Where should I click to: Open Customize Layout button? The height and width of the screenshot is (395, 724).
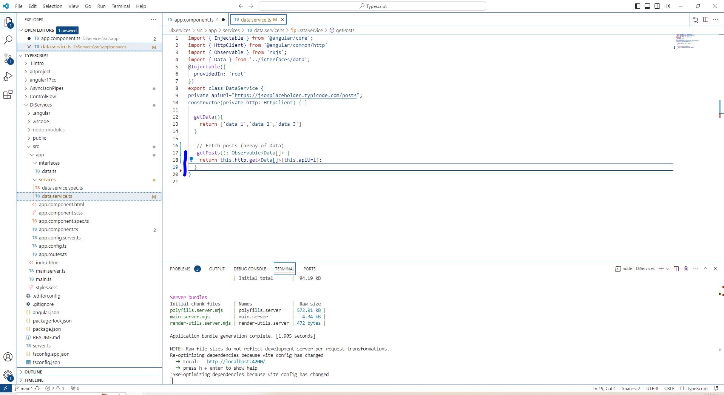click(x=667, y=6)
